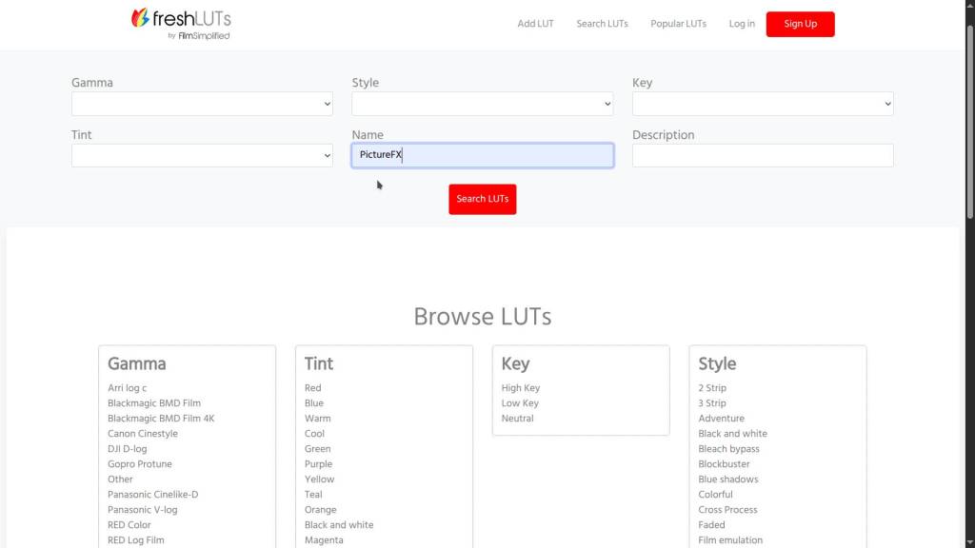975x548 pixels.
Task: Open the Gamma dropdown
Action: click(x=202, y=104)
